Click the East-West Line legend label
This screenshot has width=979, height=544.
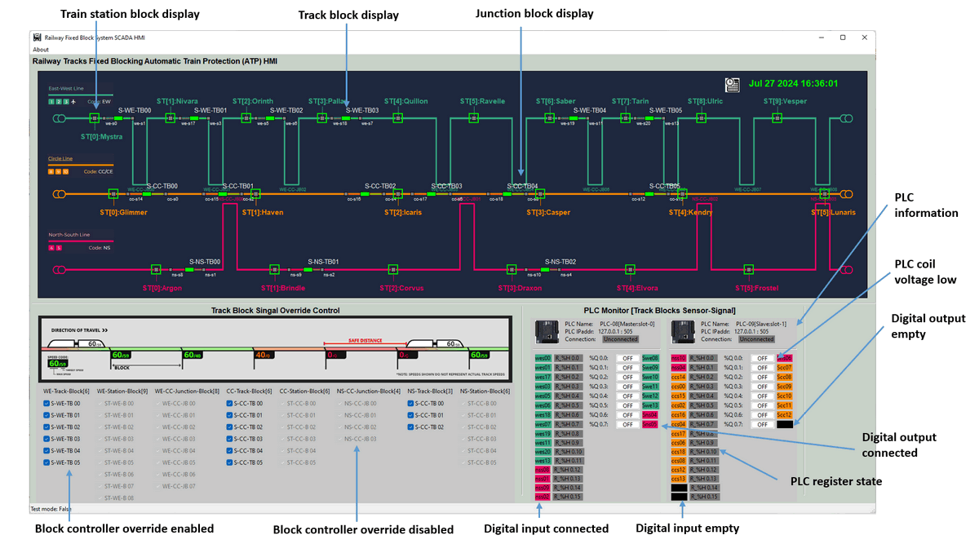[x=66, y=88]
